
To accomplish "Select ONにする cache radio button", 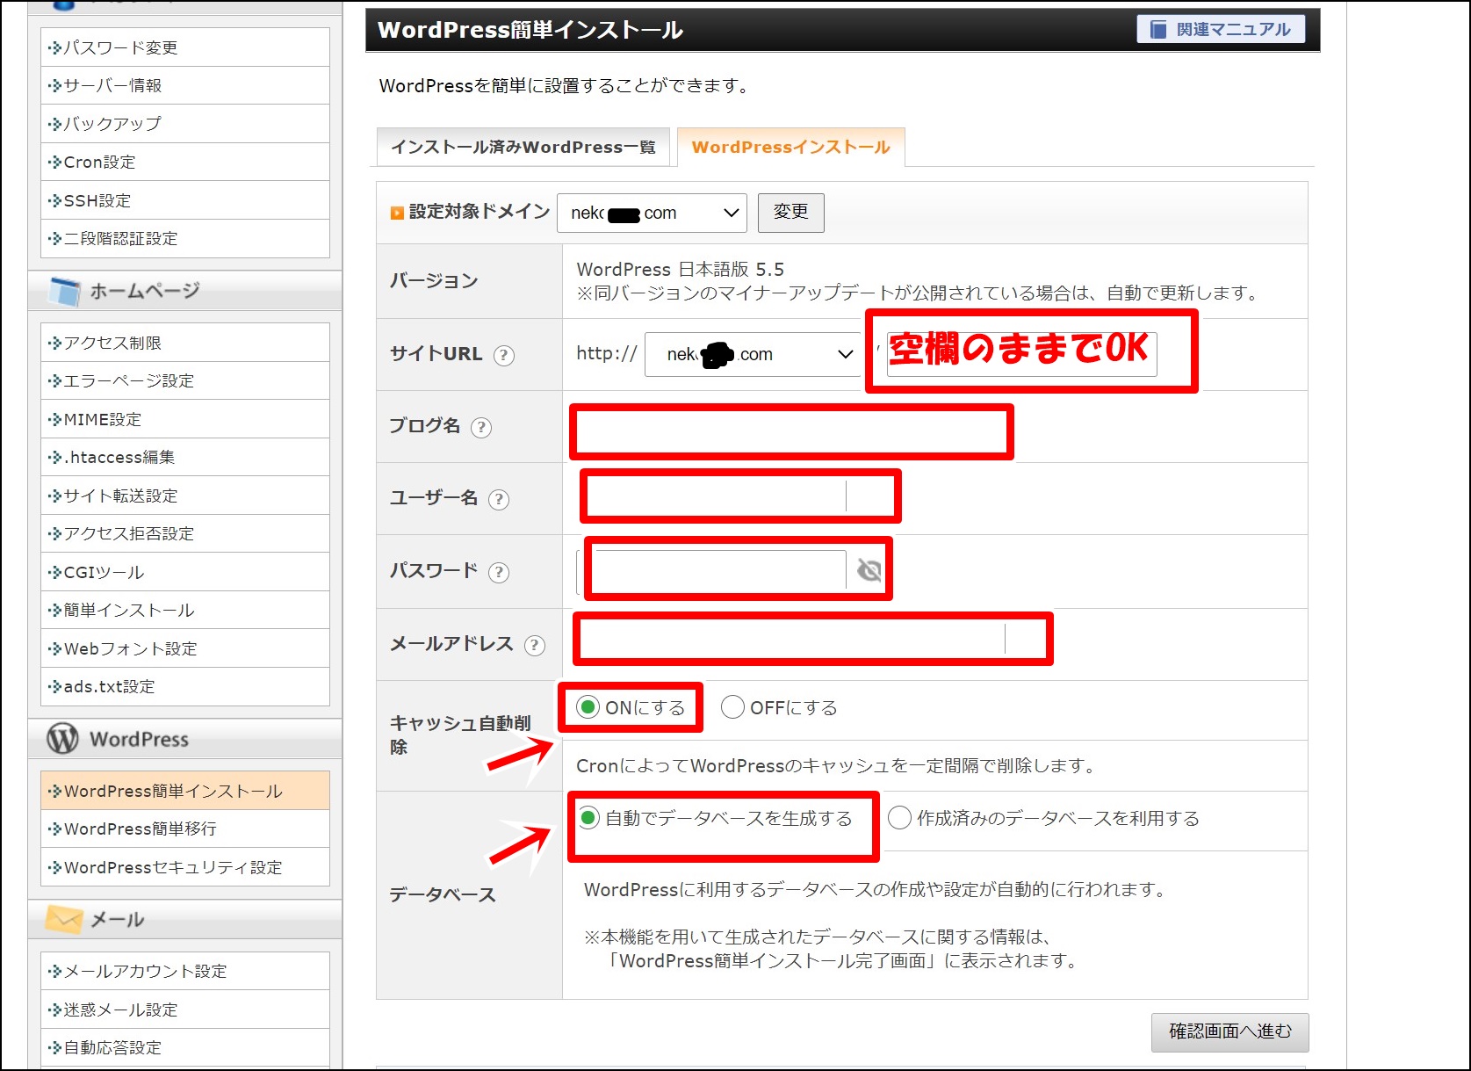I will 588,707.
